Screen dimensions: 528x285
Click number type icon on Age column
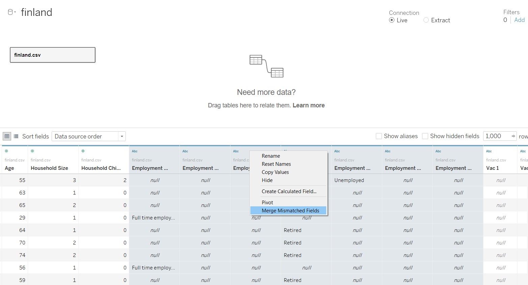tap(6, 151)
